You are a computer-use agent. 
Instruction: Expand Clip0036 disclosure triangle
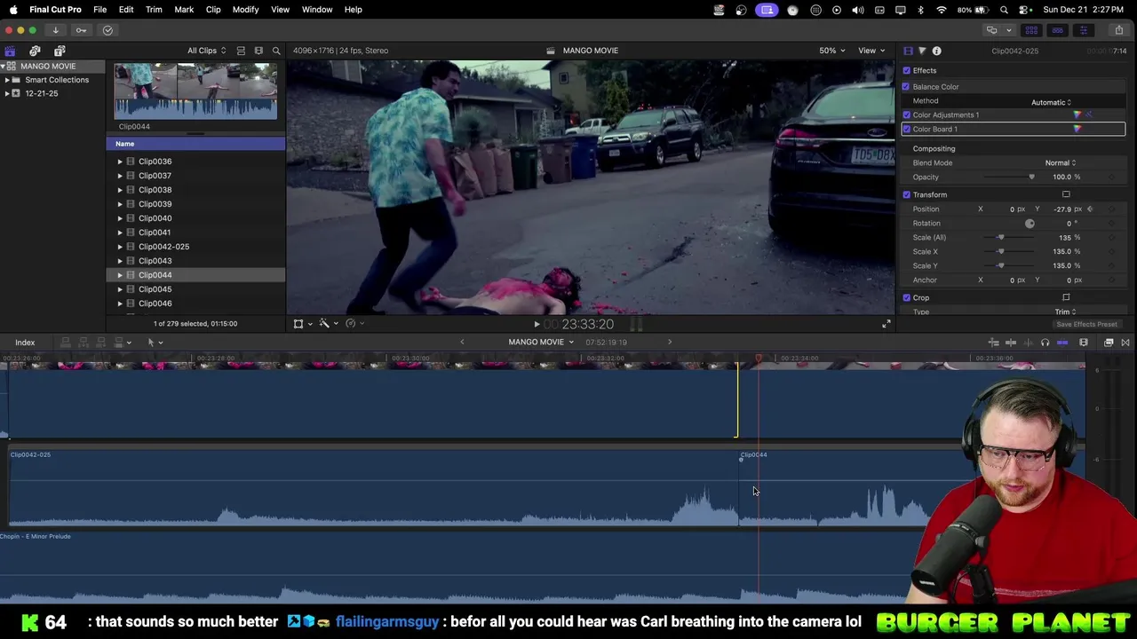pyautogui.click(x=120, y=162)
